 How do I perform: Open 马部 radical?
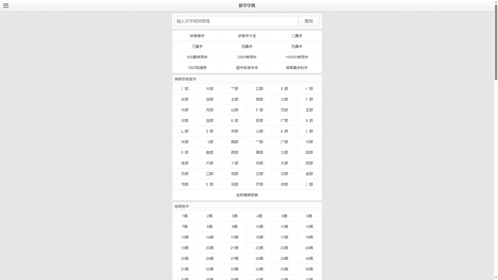[234, 185]
